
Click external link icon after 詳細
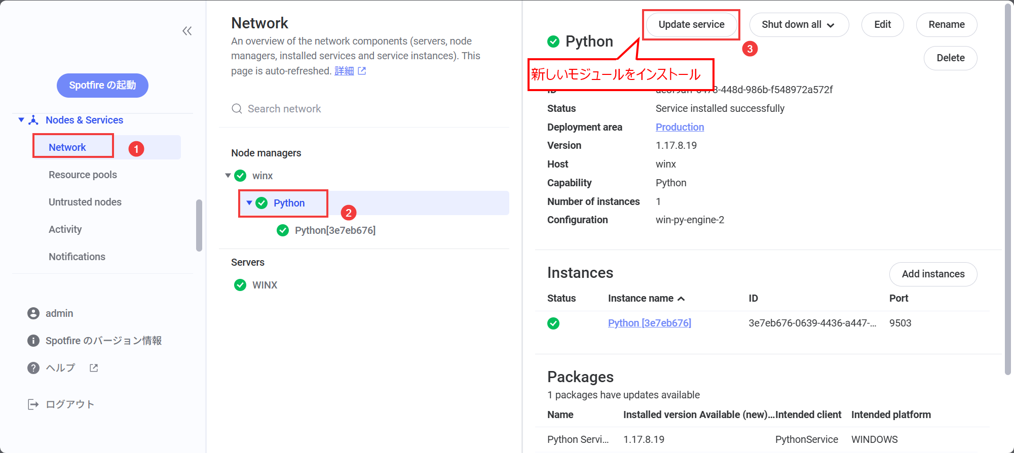pyautogui.click(x=362, y=71)
